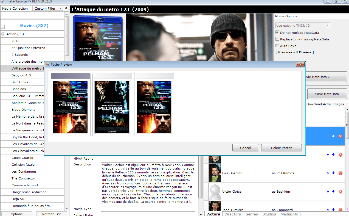Move Luis Guzmán up in actor list

tap(328, 173)
